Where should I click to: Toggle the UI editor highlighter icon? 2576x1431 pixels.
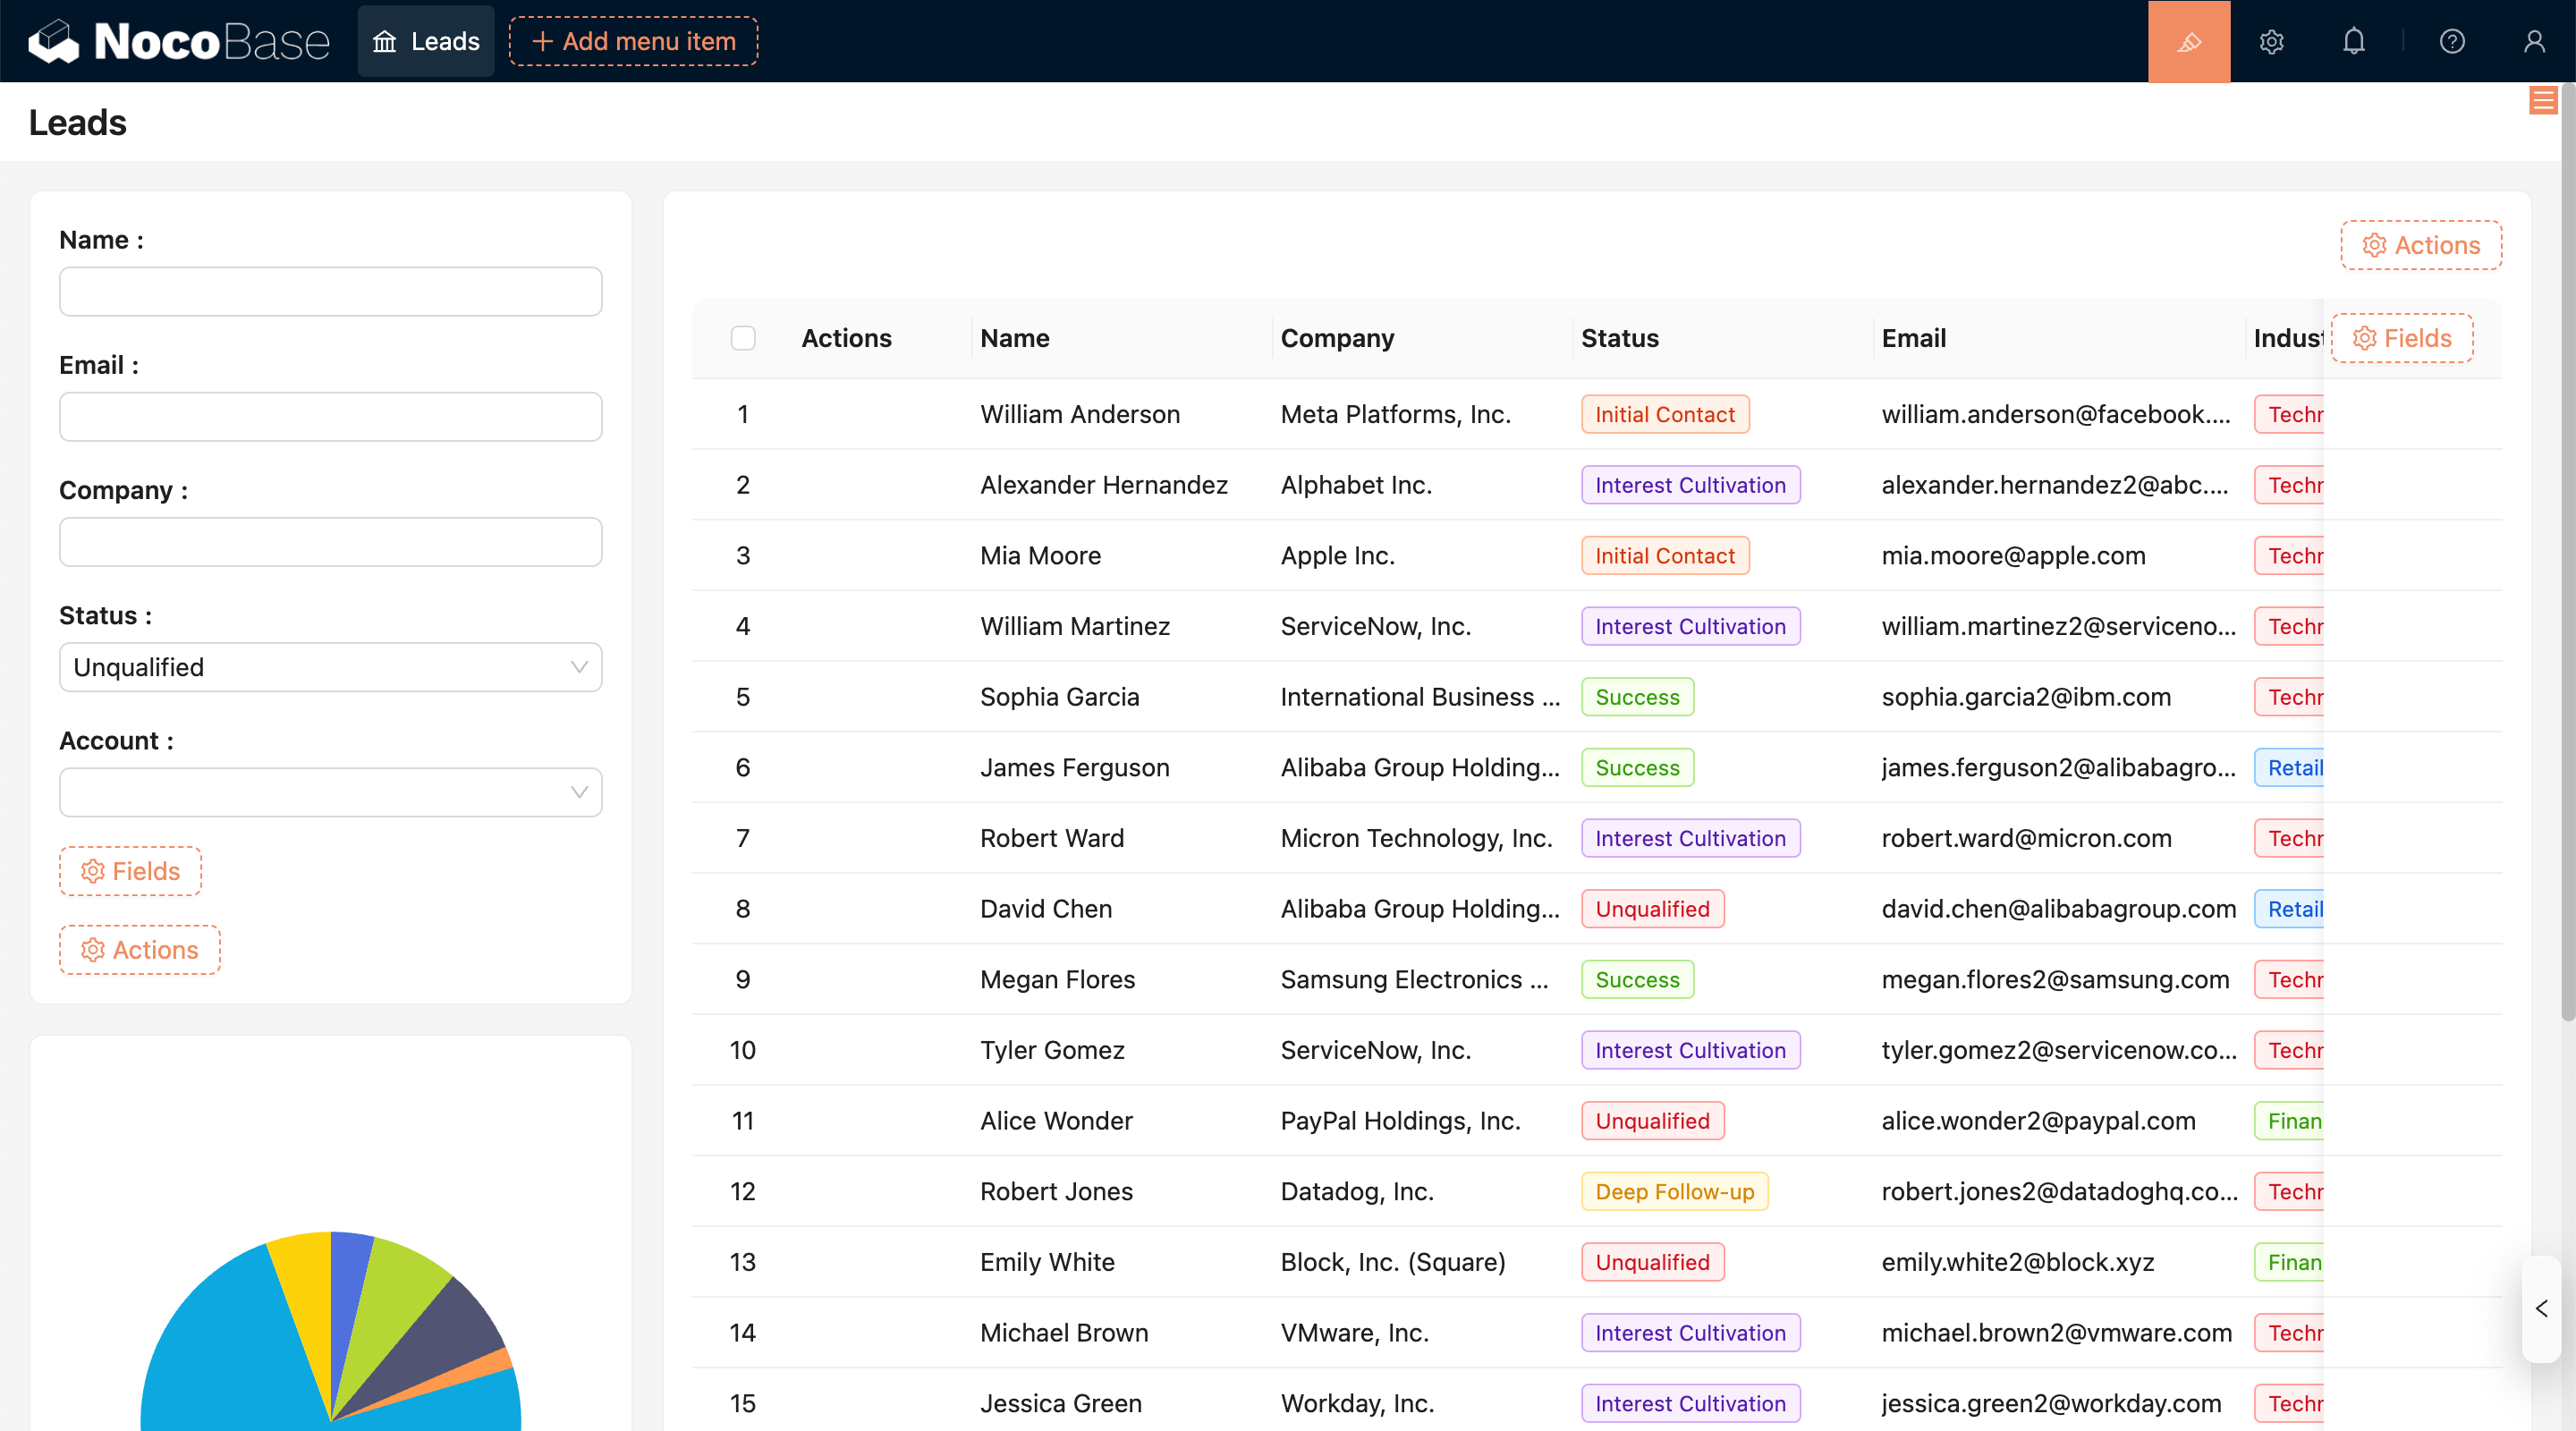[2188, 41]
